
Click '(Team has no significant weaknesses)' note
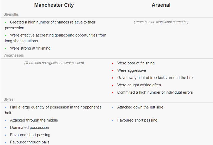54,63
